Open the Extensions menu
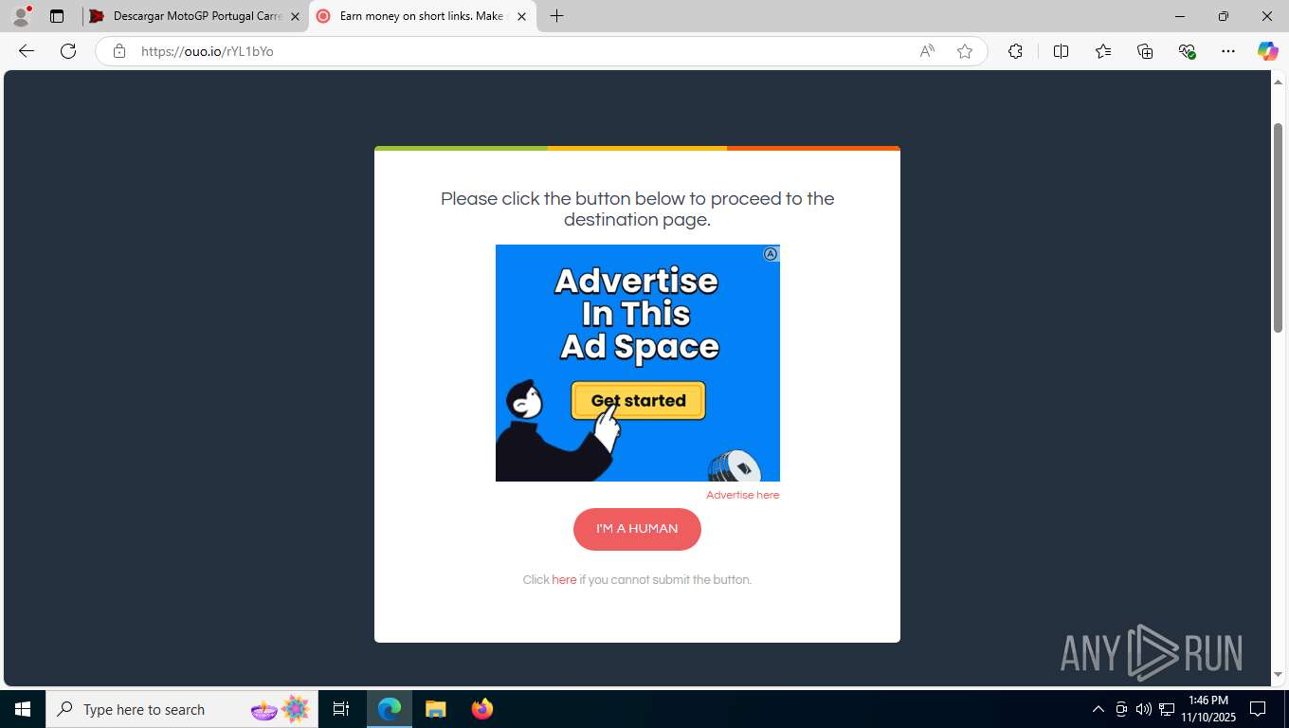The image size is (1289, 728). (x=1015, y=51)
